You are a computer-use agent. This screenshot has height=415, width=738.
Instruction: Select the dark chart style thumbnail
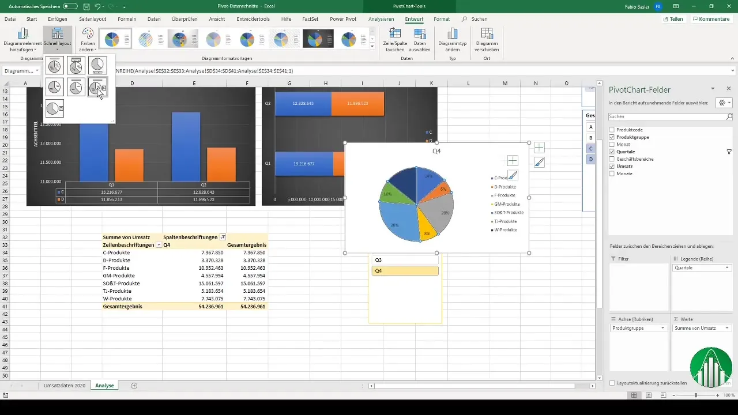pos(319,39)
